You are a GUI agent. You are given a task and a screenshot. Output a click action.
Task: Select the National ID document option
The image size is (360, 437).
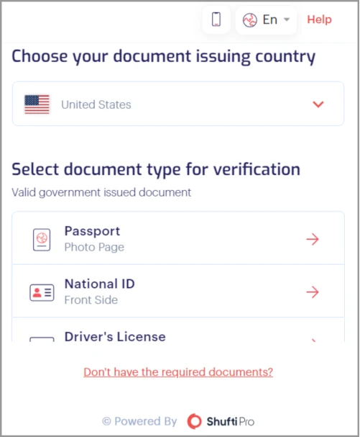pyautogui.click(x=178, y=291)
